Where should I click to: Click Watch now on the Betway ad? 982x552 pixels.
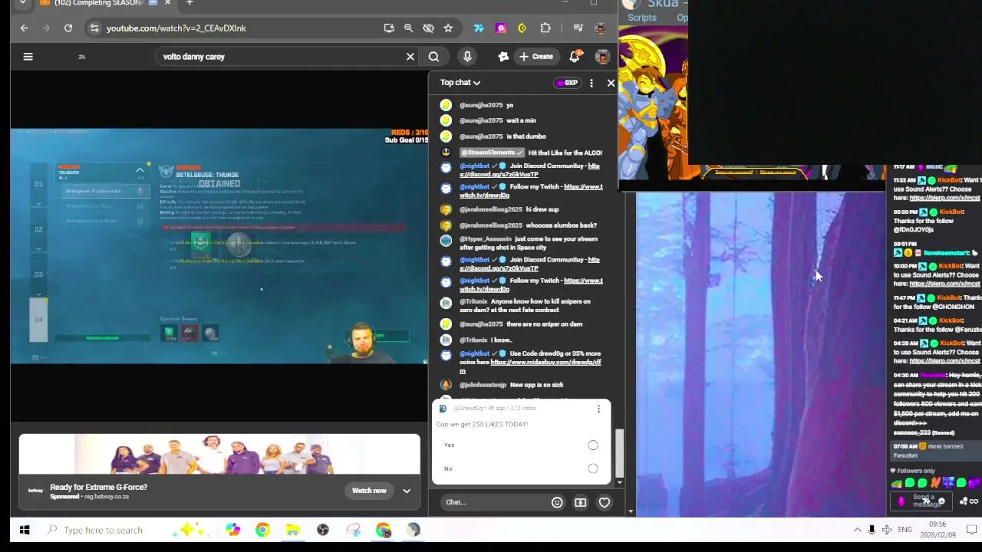click(x=369, y=491)
